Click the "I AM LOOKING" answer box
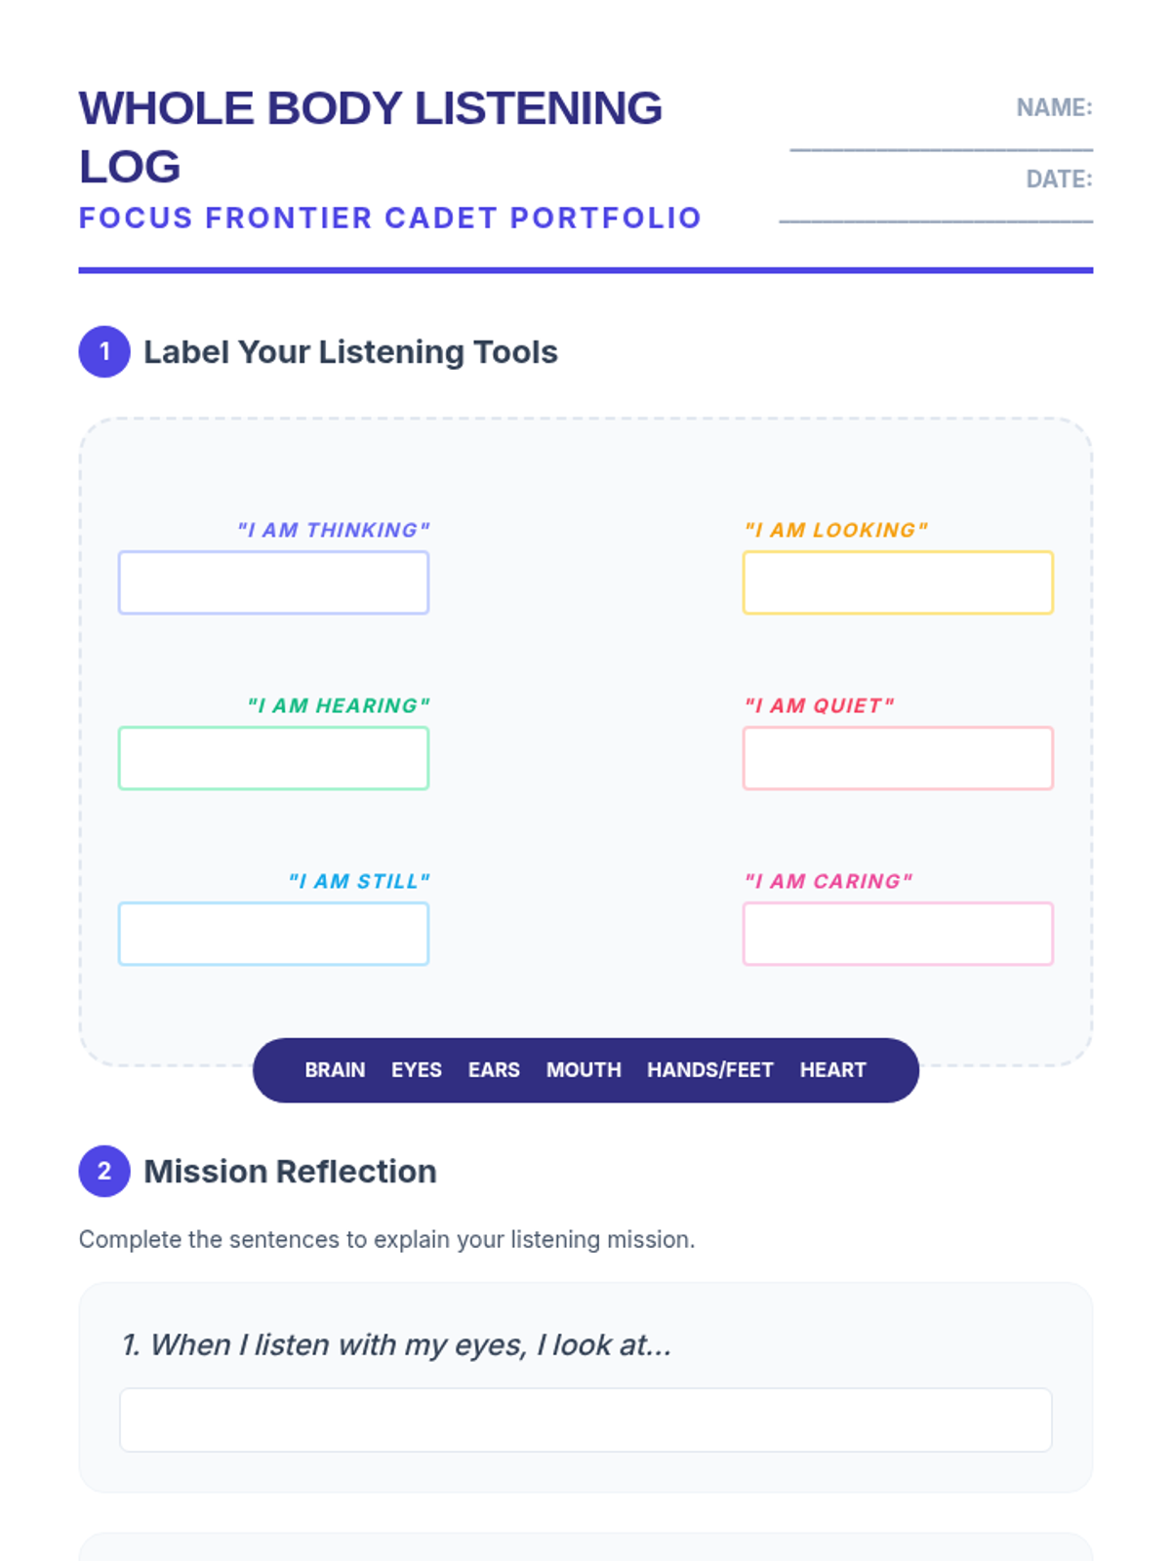This screenshot has width=1171, height=1561. pos(898,582)
